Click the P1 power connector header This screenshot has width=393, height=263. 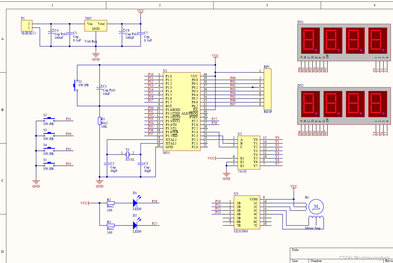click(27, 25)
